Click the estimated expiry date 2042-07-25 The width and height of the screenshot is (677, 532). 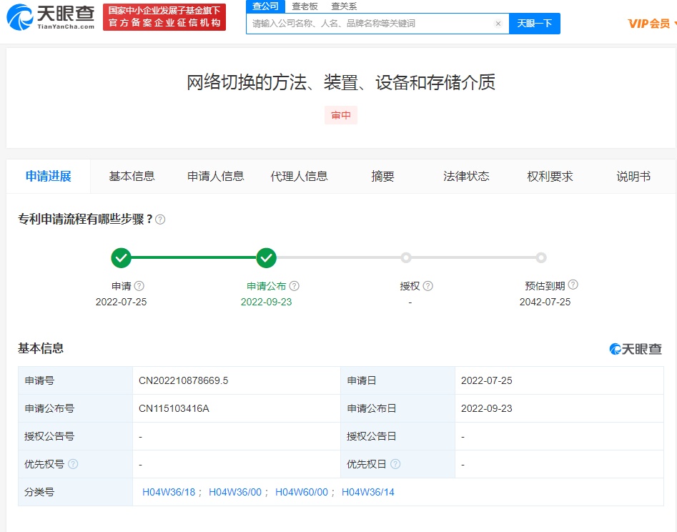coord(545,302)
